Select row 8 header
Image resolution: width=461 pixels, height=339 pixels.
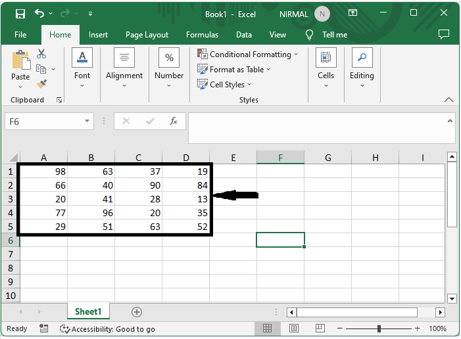[x=11, y=268]
